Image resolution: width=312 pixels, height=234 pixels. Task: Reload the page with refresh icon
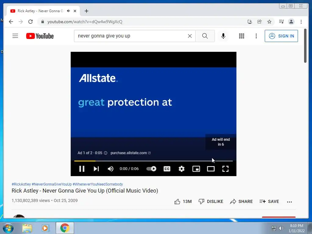coord(30,22)
